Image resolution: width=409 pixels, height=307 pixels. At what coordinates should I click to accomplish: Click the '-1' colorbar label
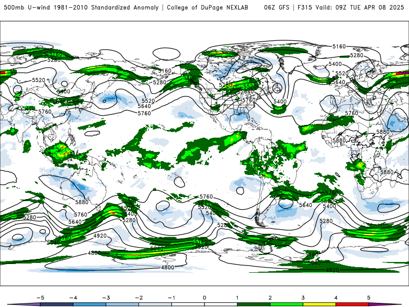pos(171,298)
